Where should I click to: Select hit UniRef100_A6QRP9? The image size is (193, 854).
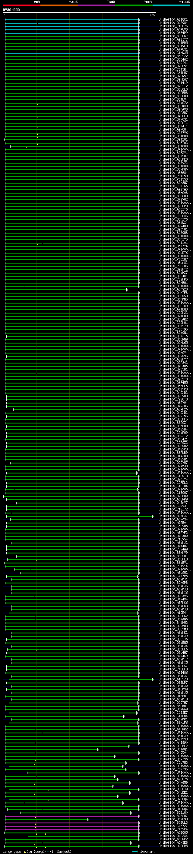click(173, 499)
